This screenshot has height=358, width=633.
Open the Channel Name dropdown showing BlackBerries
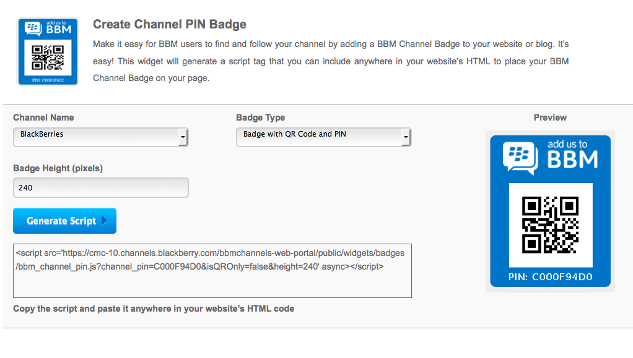point(100,137)
